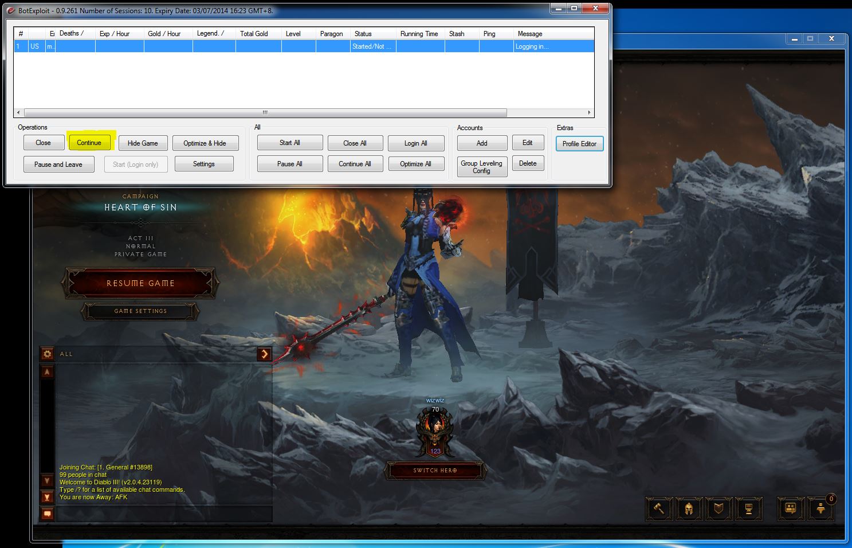
Task: Click the Optimize All button
Action: click(416, 164)
